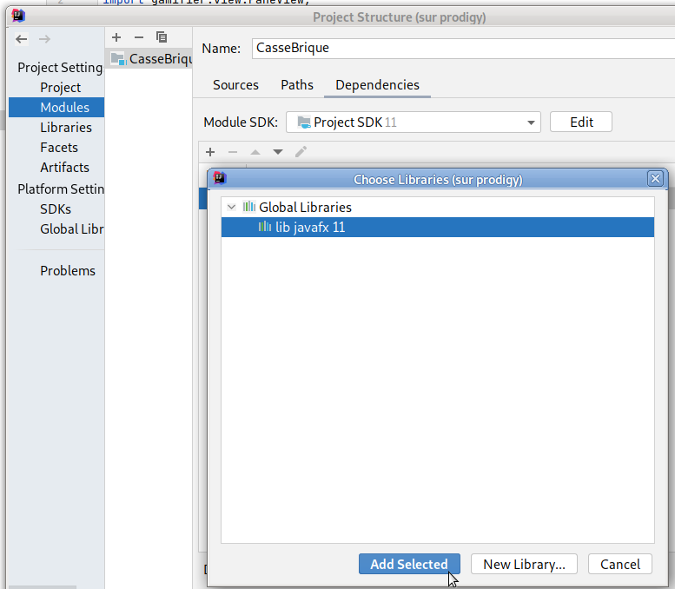Add a dependency with plus icon
The height and width of the screenshot is (589, 675).
pyautogui.click(x=210, y=152)
